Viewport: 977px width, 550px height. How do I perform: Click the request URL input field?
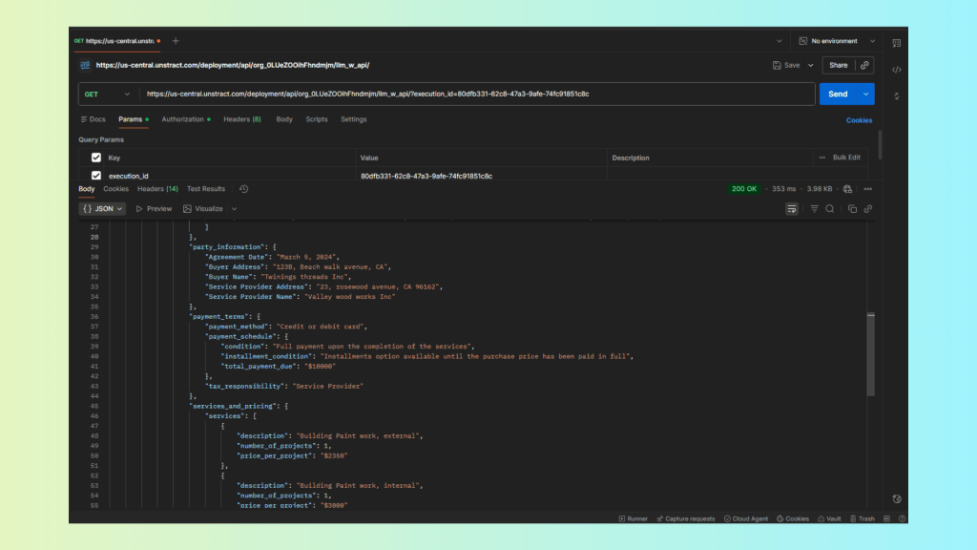click(477, 94)
